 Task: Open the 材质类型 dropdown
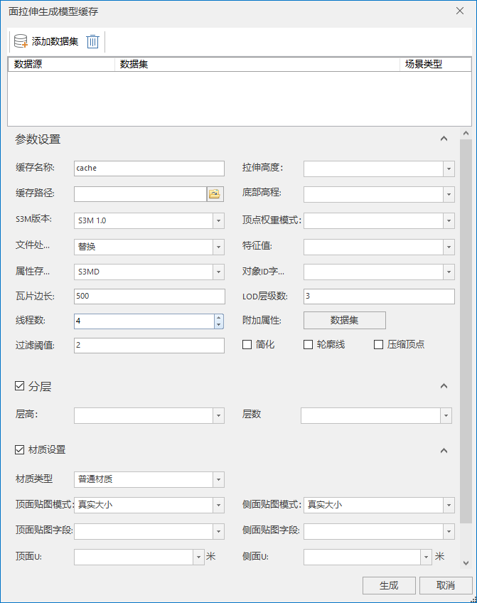click(218, 479)
